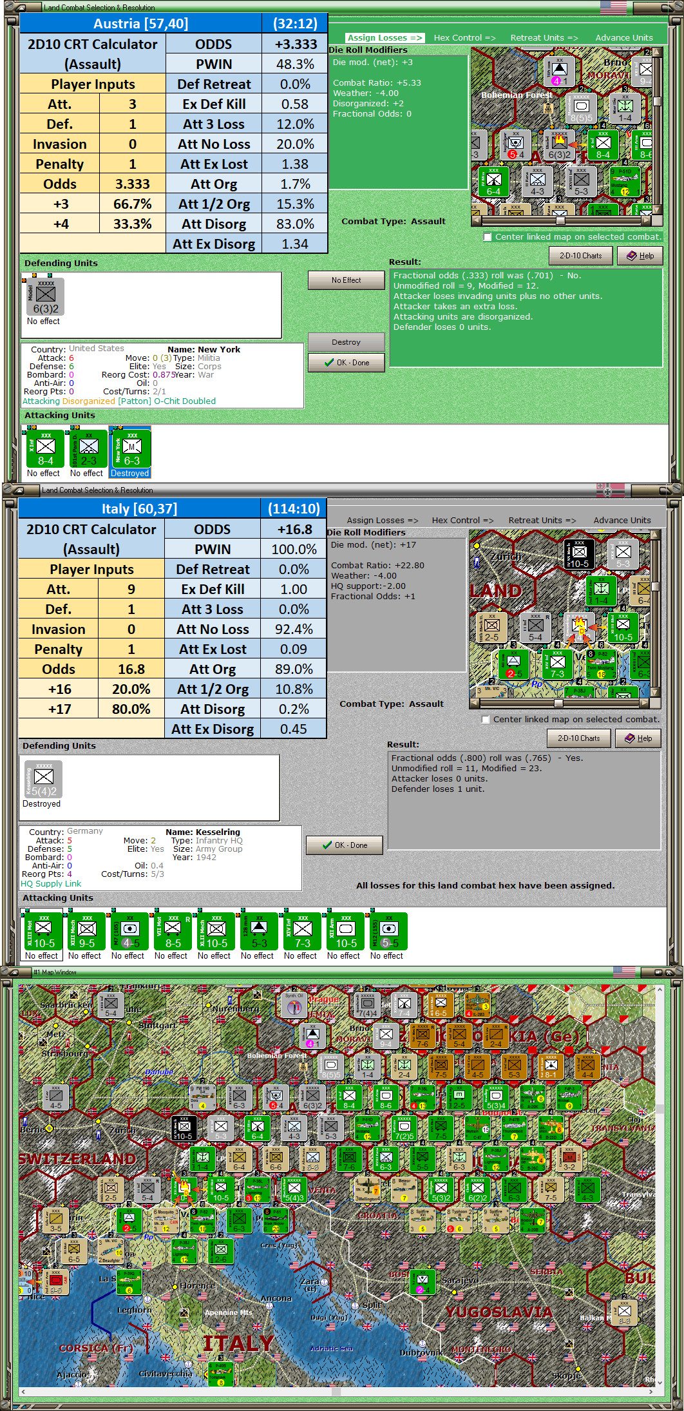Select attacking X Inf 8-4 unit in Austria combat

(x=45, y=448)
